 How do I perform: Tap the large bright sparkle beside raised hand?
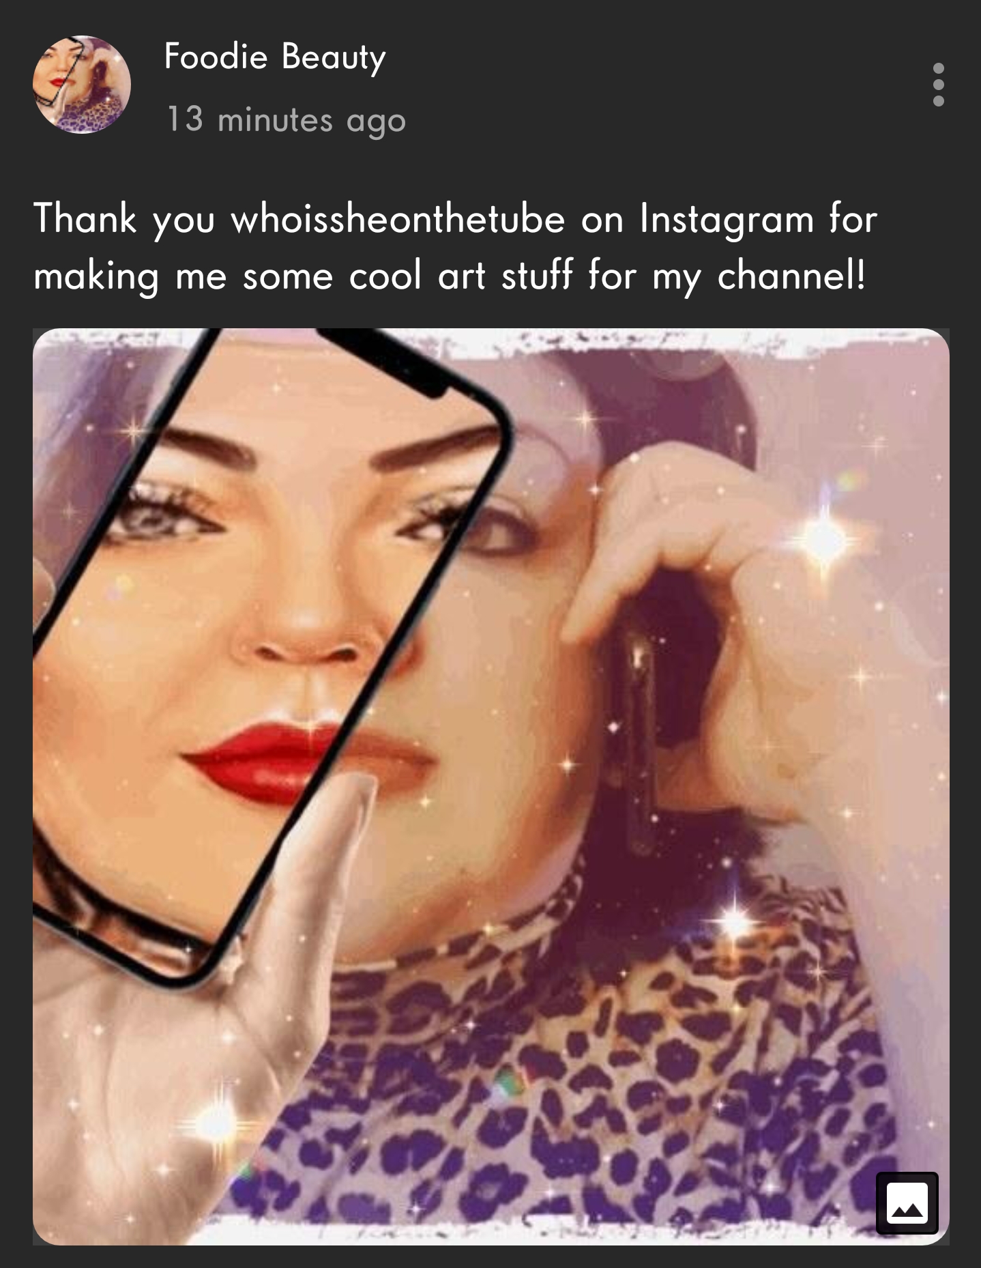(x=824, y=541)
